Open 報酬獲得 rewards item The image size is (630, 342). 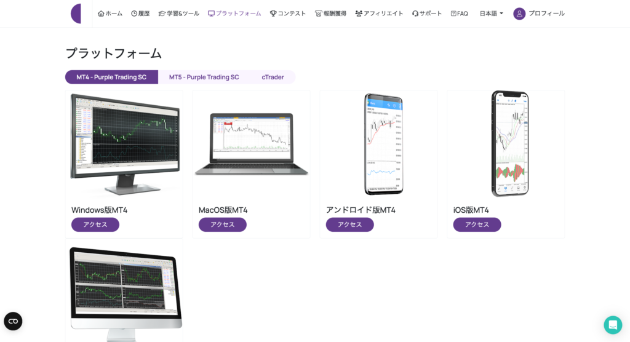point(330,14)
